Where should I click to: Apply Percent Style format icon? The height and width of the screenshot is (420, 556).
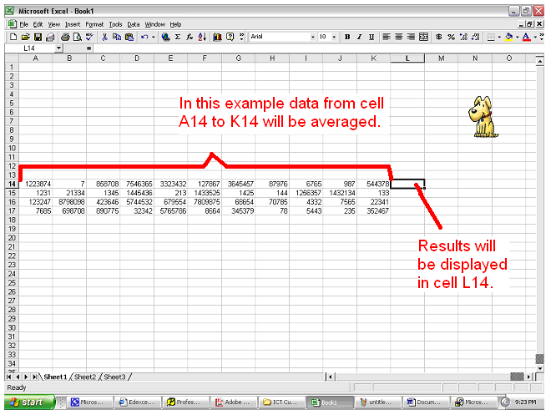pos(451,38)
